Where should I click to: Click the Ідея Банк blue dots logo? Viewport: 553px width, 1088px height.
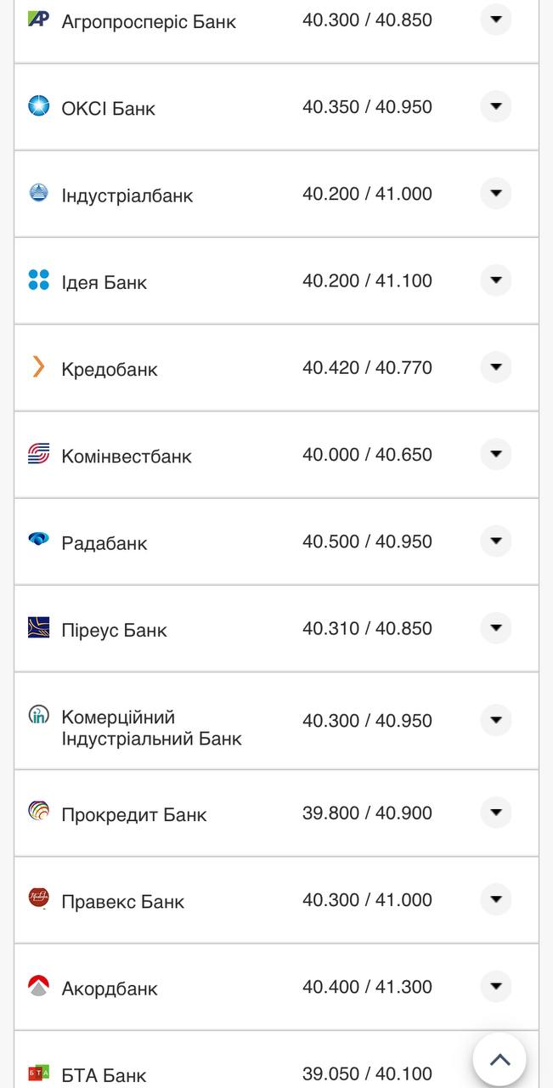37,280
